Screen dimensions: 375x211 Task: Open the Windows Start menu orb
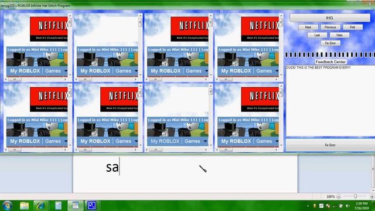tap(7, 206)
